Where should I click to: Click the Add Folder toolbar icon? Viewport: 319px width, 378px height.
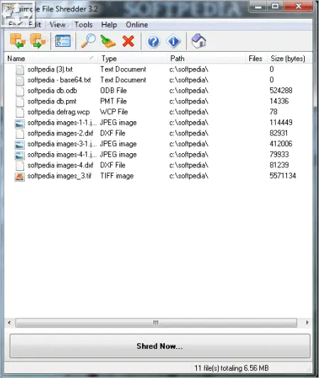coord(38,41)
